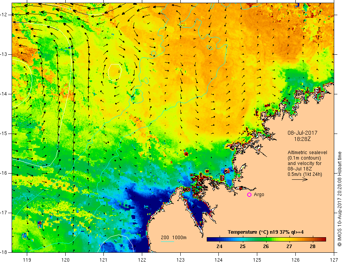Click the '08-Jul 18Z' caption line
Viewport: 342px width, 264px height.
tap(300, 169)
